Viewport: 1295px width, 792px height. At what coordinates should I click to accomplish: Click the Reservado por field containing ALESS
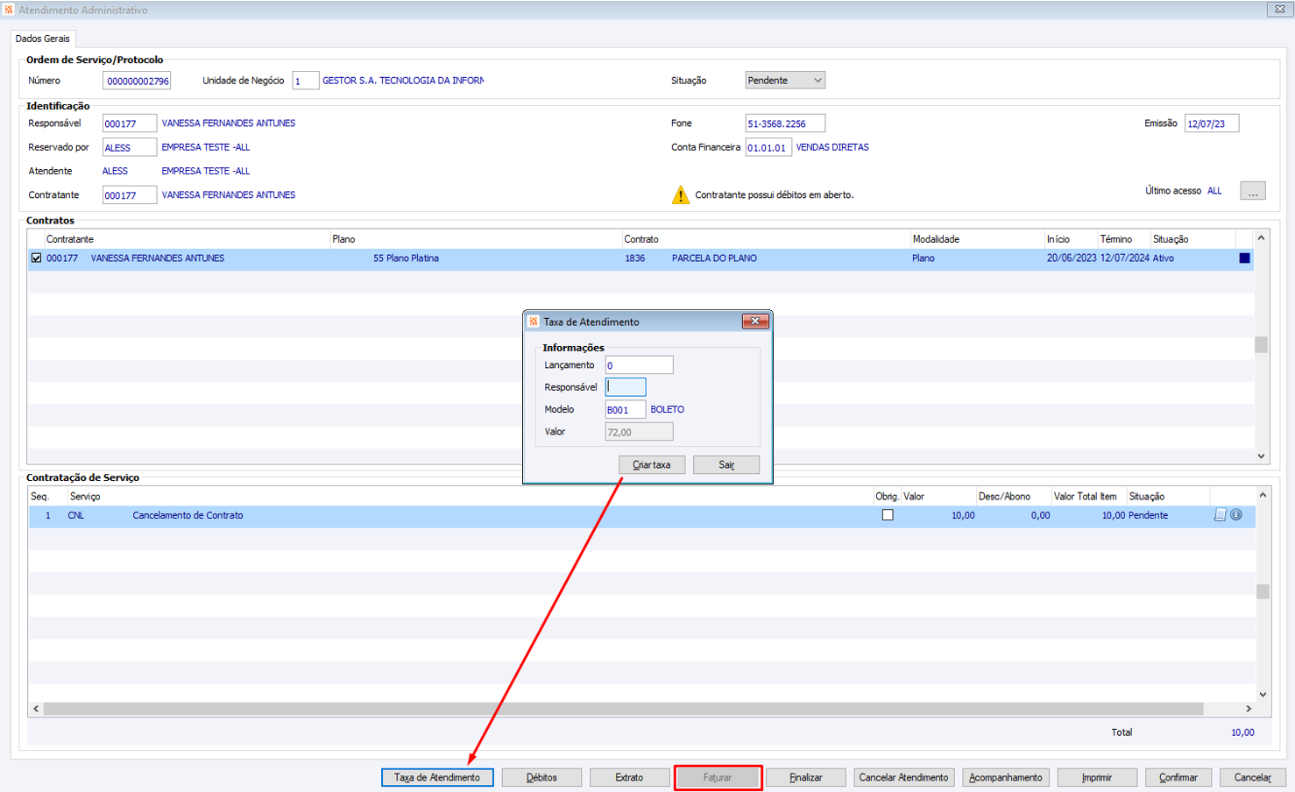130,147
